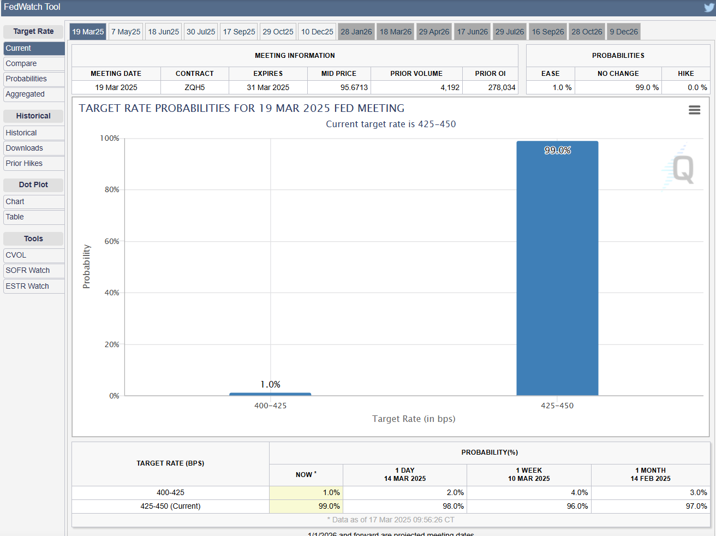Image resolution: width=716 pixels, height=536 pixels.
Task: Click the 1 MONTH 14 FEB 2025 column header
Action: [651, 474]
